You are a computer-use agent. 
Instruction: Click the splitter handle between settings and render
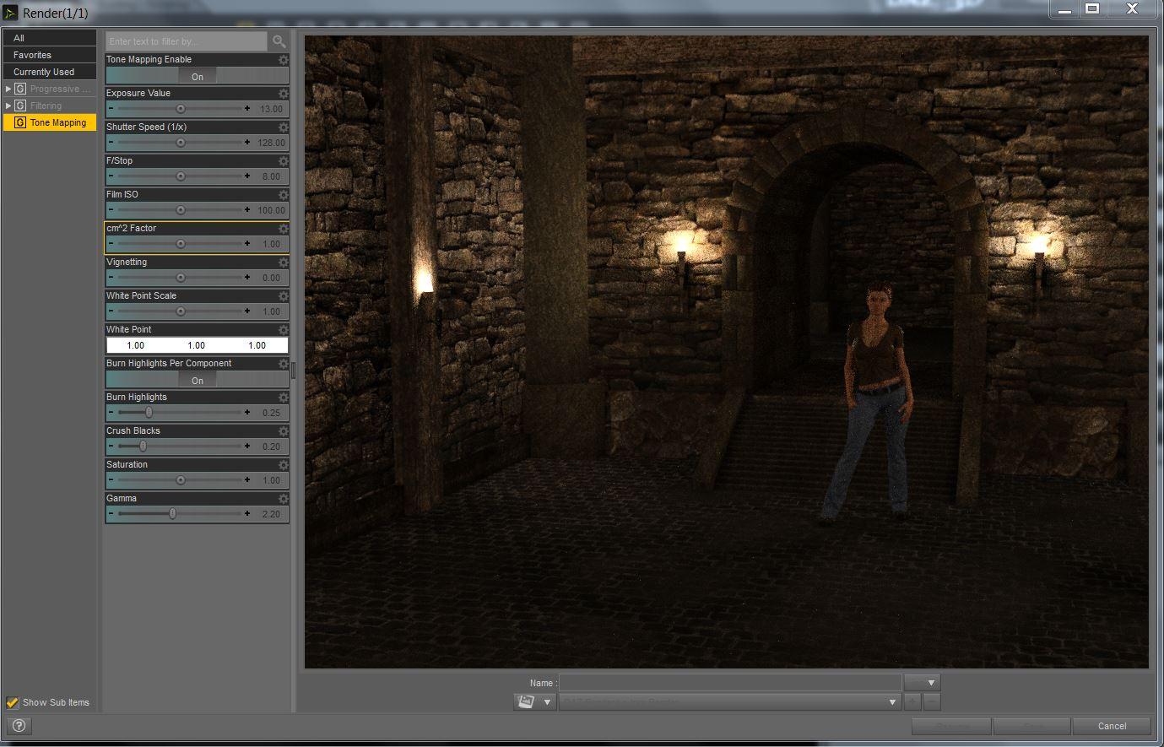pos(293,371)
